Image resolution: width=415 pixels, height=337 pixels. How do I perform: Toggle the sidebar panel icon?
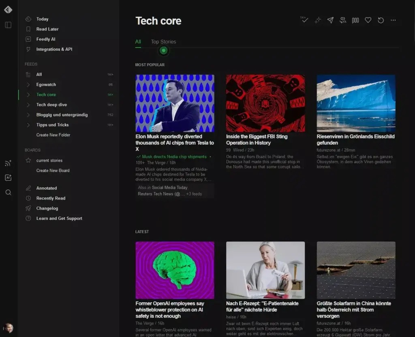(x=8, y=25)
